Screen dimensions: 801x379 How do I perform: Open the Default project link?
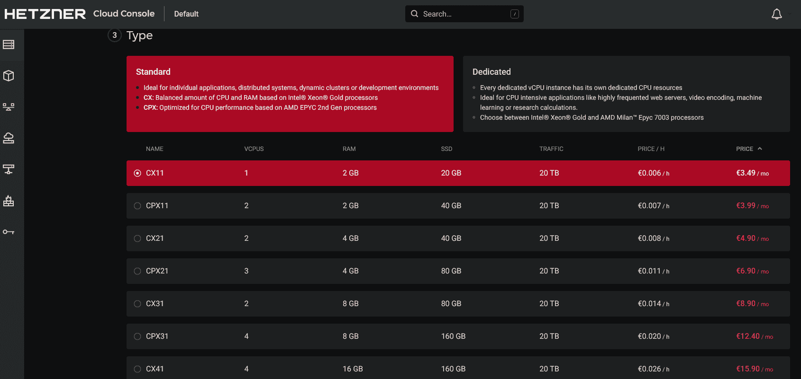point(186,14)
